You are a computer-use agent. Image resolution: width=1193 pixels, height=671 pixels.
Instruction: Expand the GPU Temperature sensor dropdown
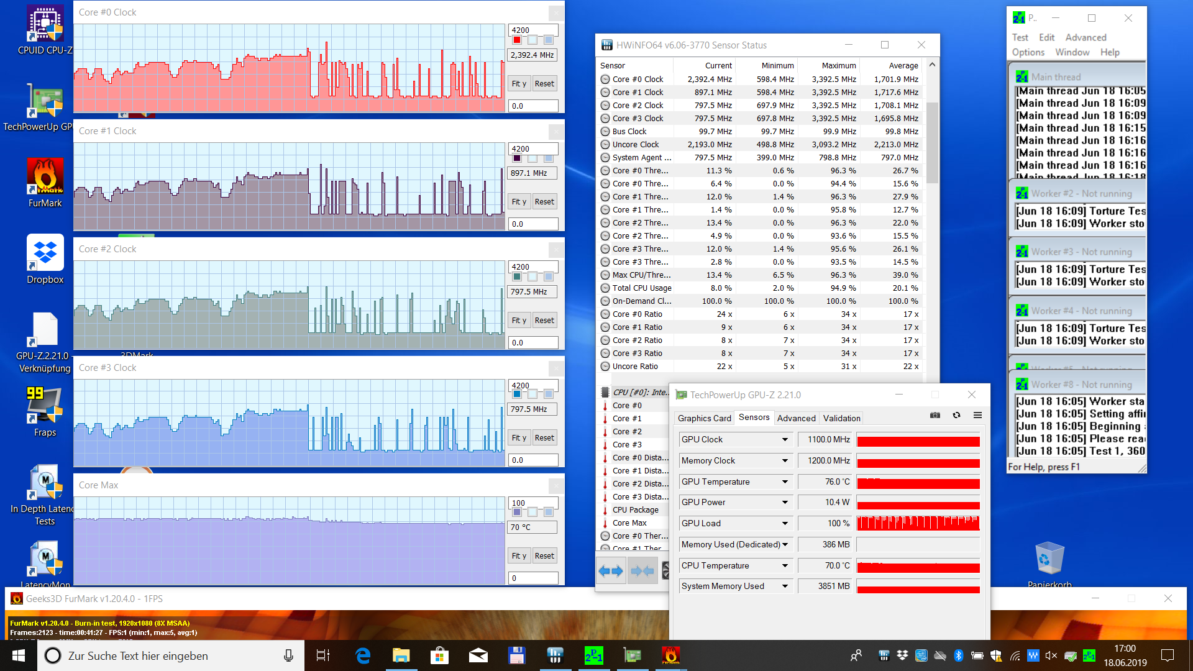pyautogui.click(x=785, y=482)
